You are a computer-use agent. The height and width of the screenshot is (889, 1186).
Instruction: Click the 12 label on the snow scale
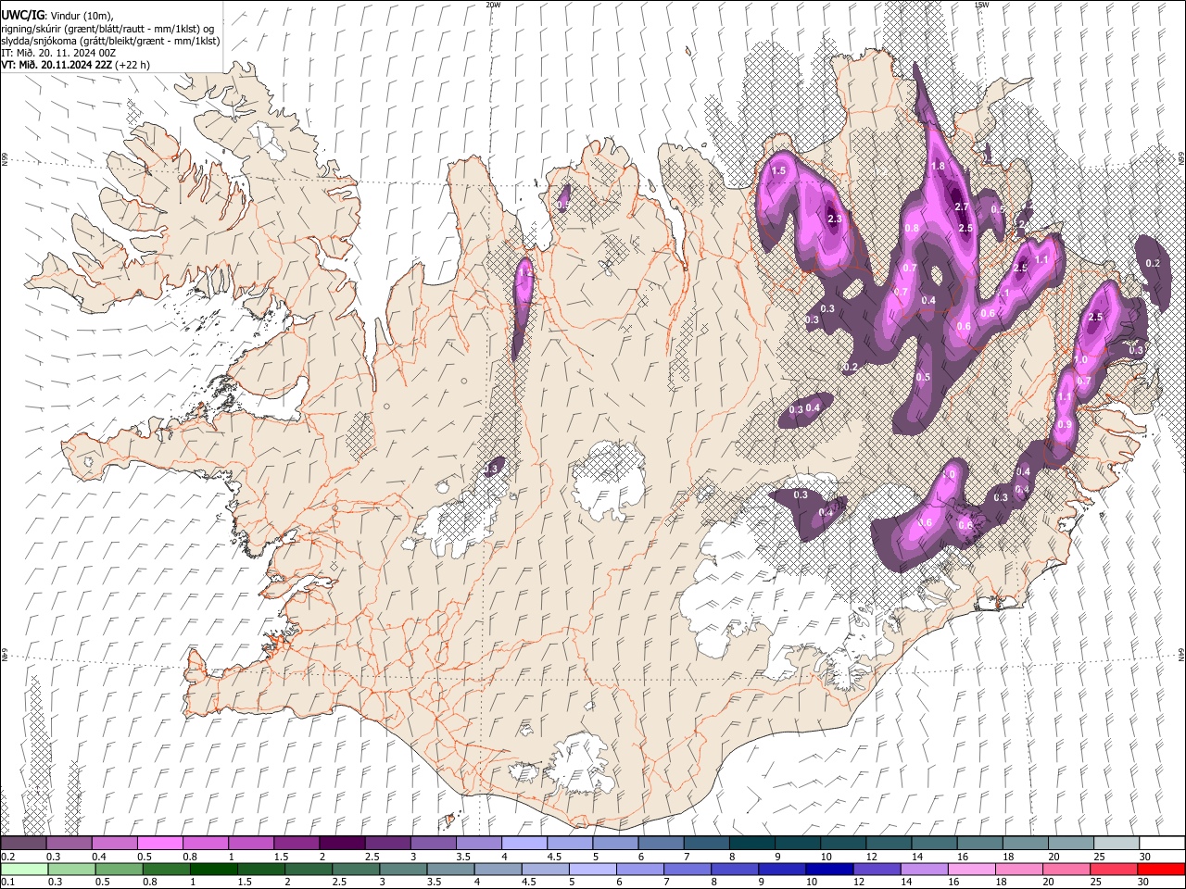(872, 857)
